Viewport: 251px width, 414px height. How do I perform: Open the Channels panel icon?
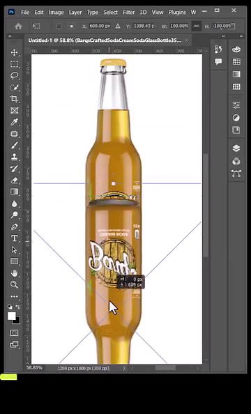pyautogui.click(x=236, y=161)
